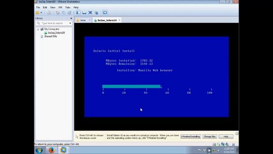Open the Windows Start menu
Image resolution: width=273 pixels, height=154 pixels.
[x=39, y=150]
